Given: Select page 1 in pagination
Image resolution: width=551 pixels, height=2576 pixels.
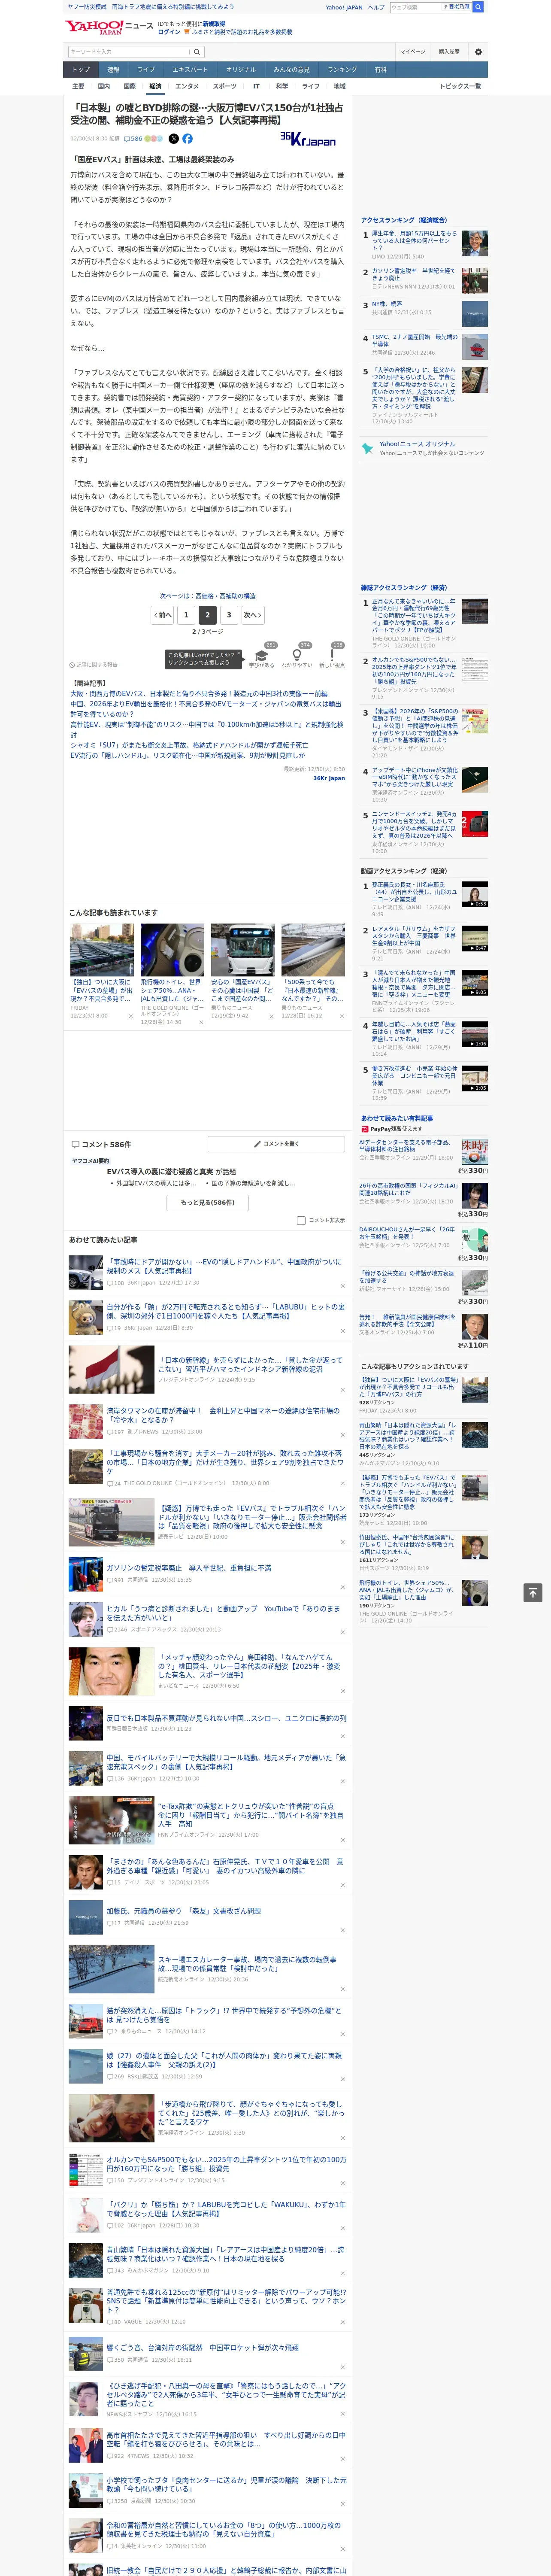Looking at the screenshot, I should (185, 615).
